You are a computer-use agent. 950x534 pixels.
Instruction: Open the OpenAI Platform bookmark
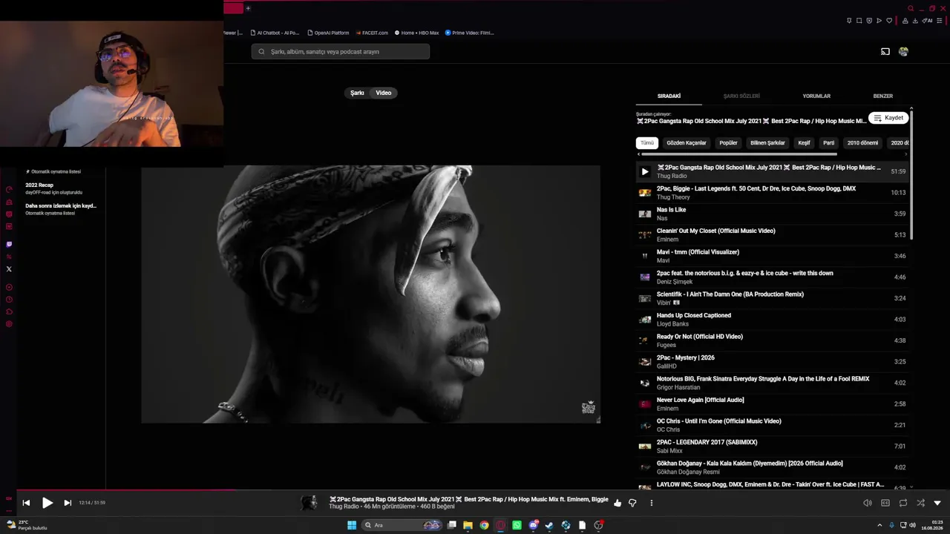click(x=327, y=33)
